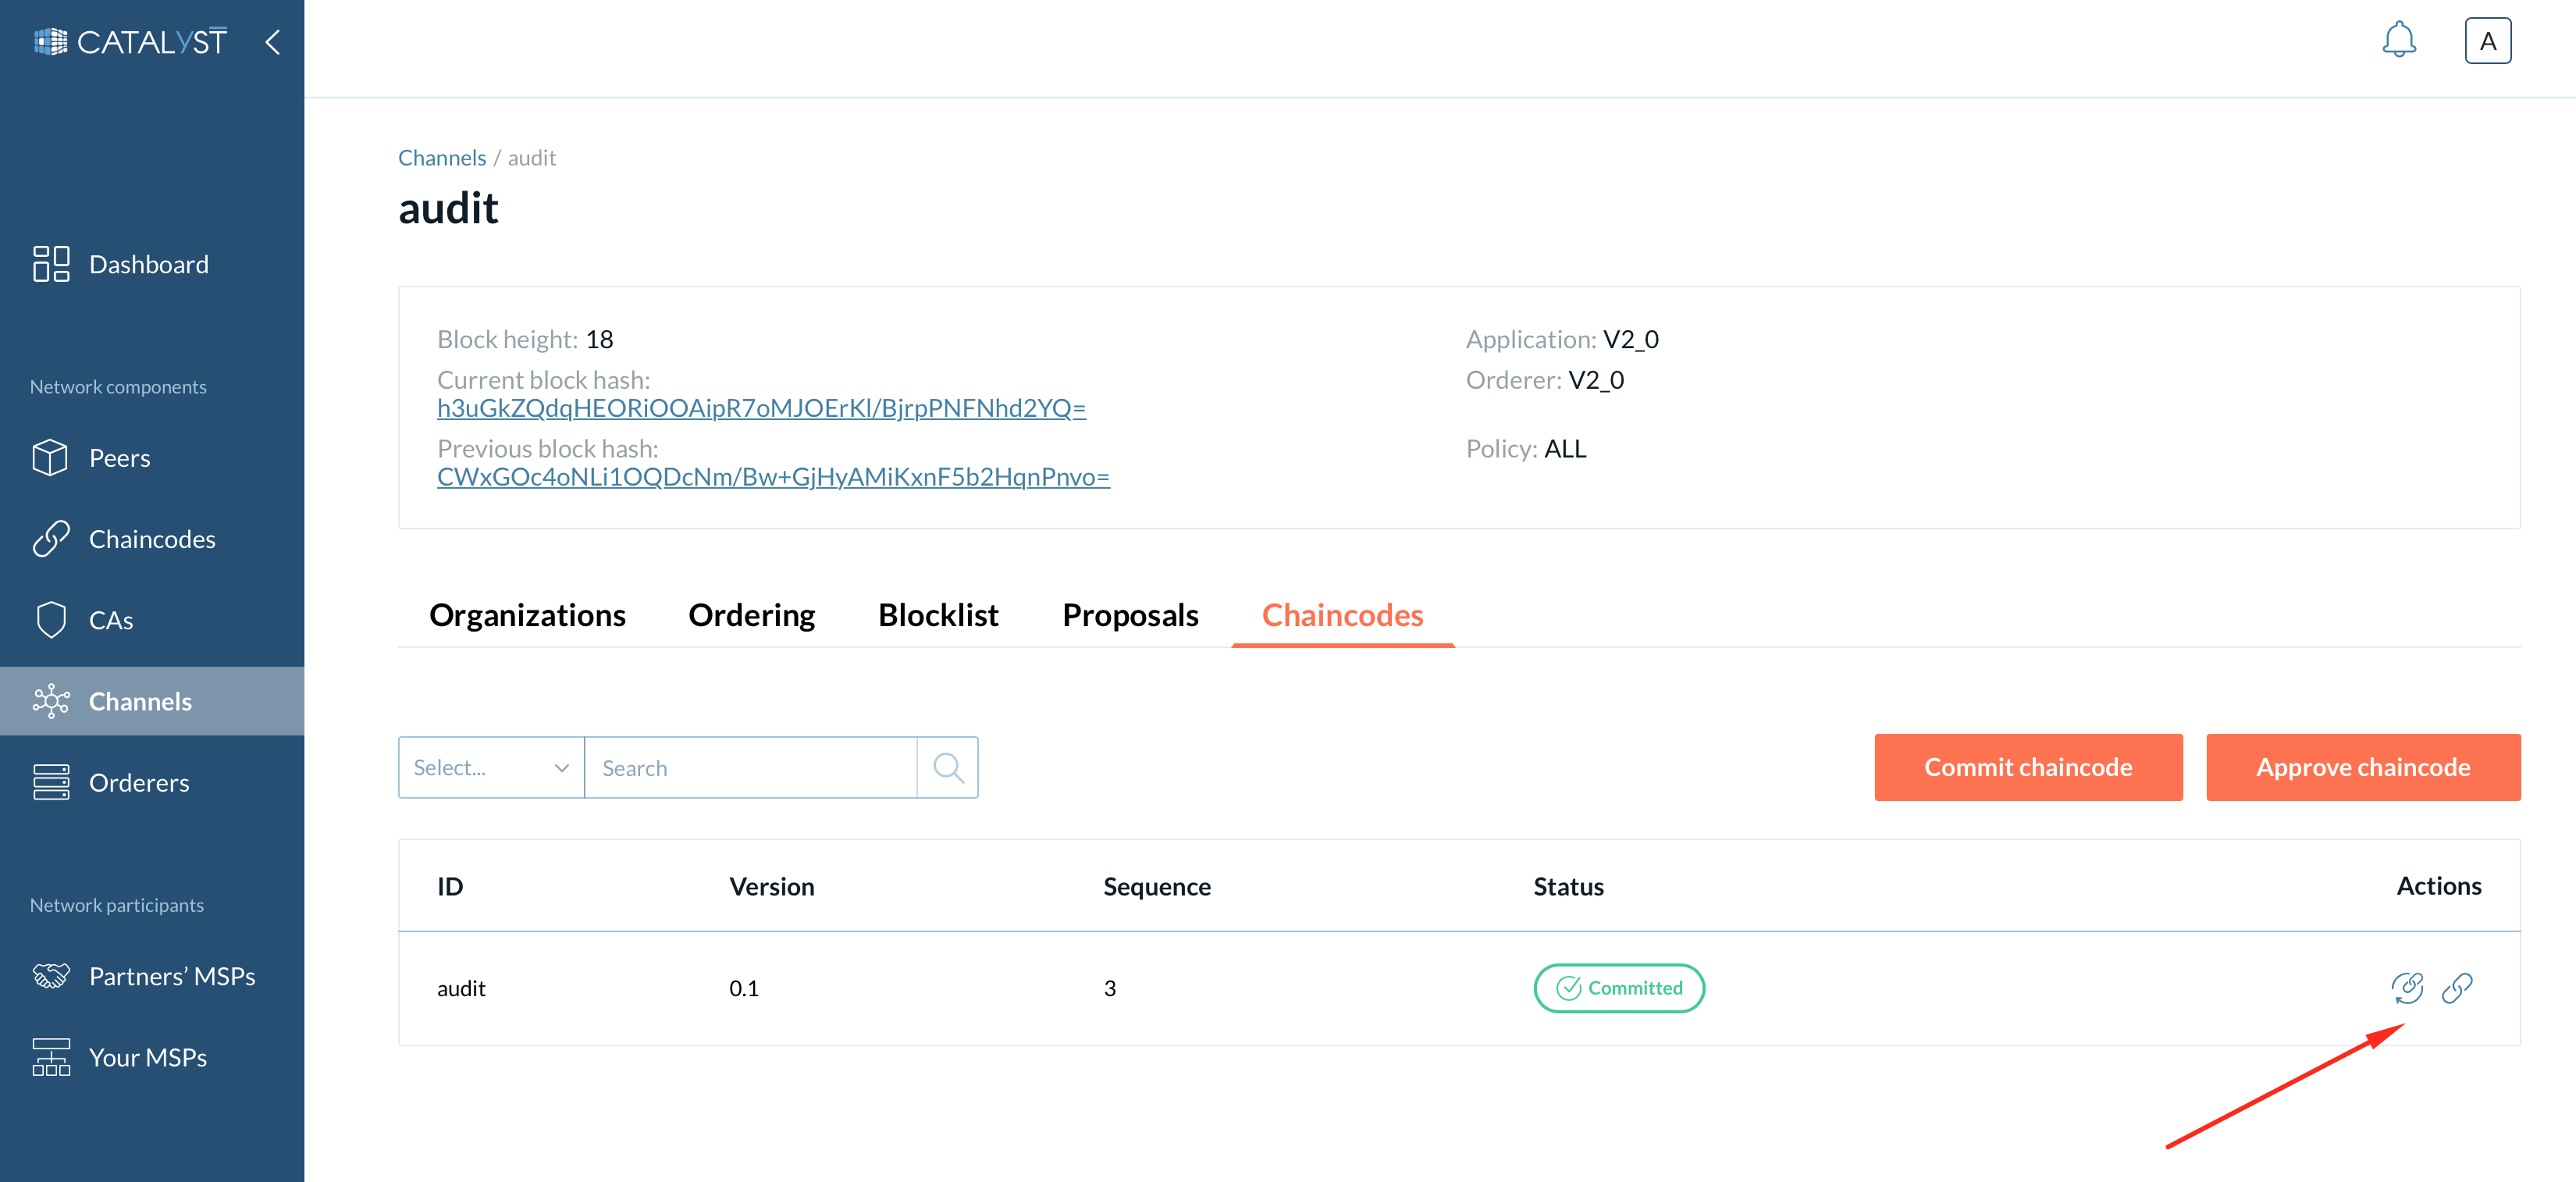Click the Orderers sidebar icon
The height and width of the screenshot is (1182, 2576).
pos(49,781)
